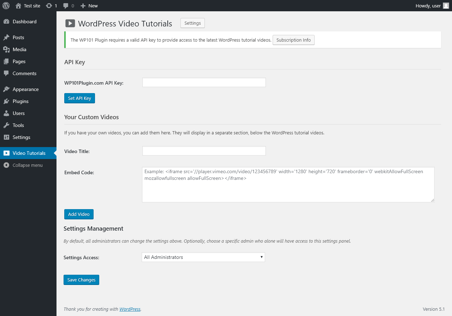Click the updates refresh icon
Screen dimensions: 452x316
(x=49, y=6)
